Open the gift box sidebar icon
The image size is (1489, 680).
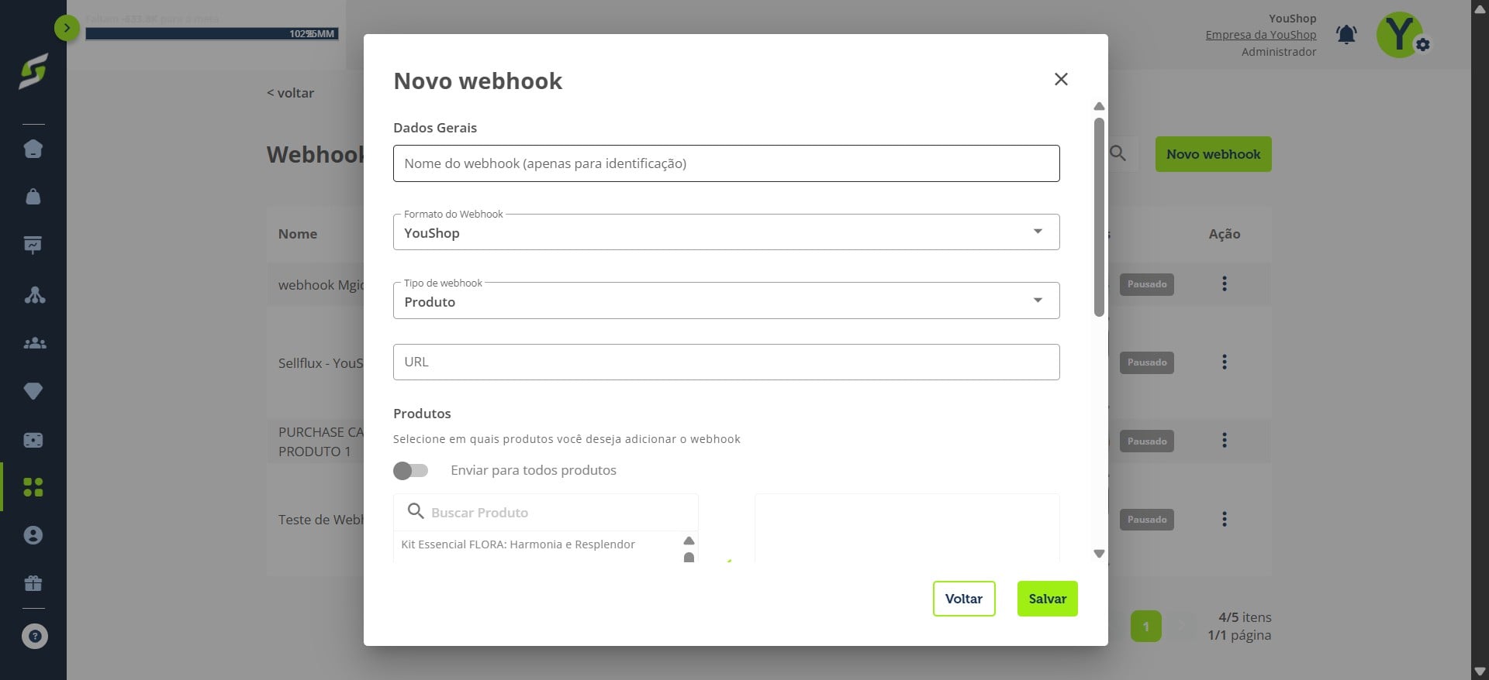click(33, 583)
